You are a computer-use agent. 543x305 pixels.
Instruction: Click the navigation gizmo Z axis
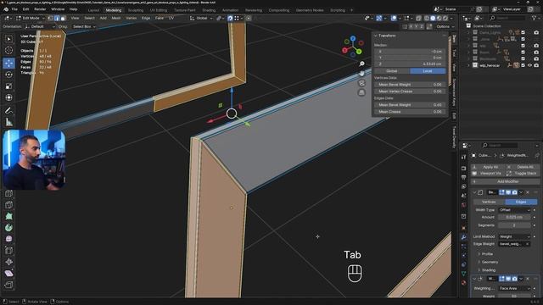point(353,38)
